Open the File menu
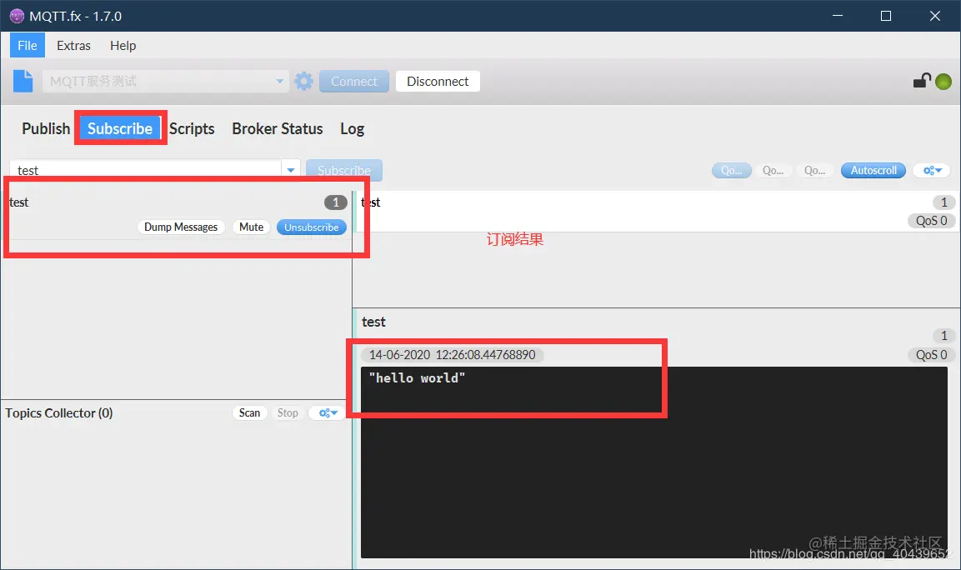This screenshot has width=961, height=570. click(x=27, y=45)
